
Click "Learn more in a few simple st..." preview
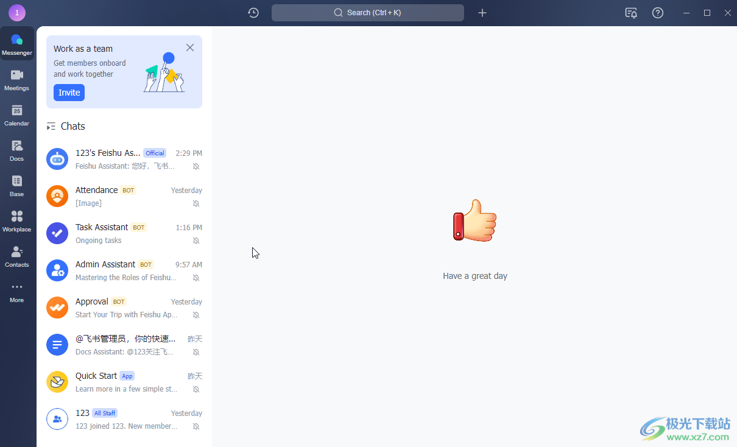coord(126,389)
